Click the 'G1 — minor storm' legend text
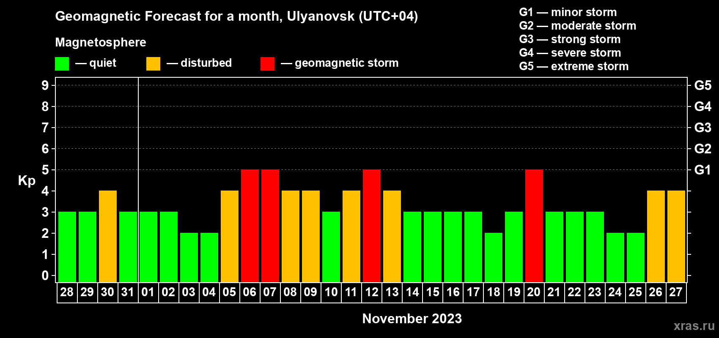This screenshot has width=719, height=338. click(x=568, y=12)
